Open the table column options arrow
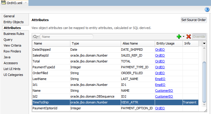 (x=204, y=43)
